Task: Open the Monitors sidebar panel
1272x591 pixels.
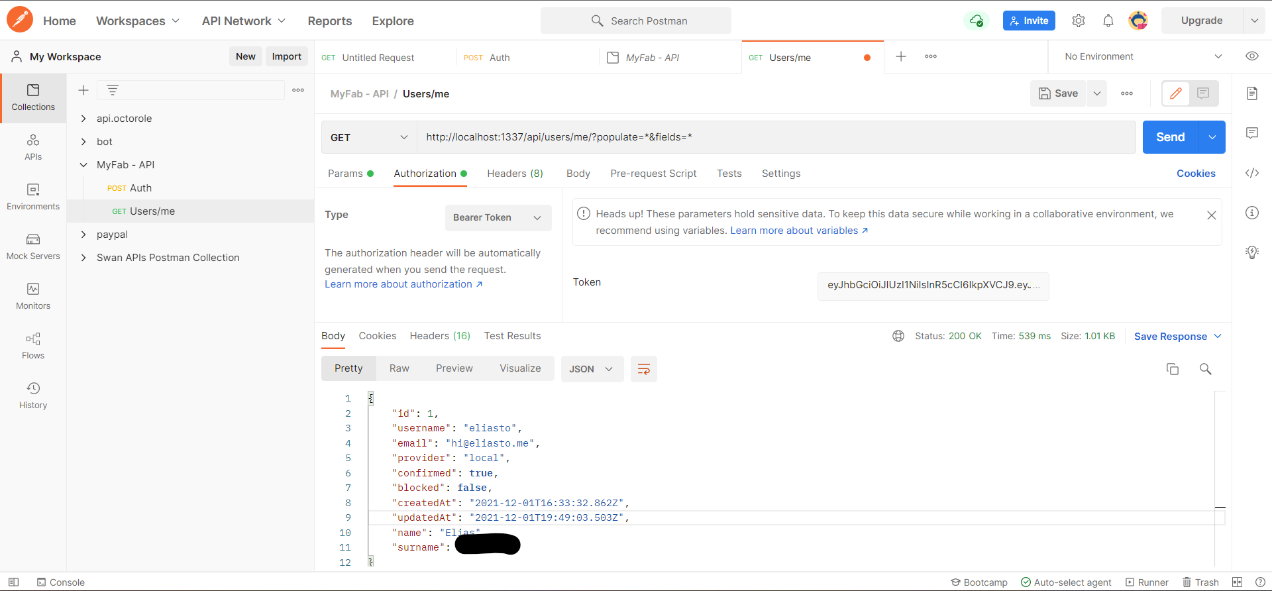Action: [33, 296]
